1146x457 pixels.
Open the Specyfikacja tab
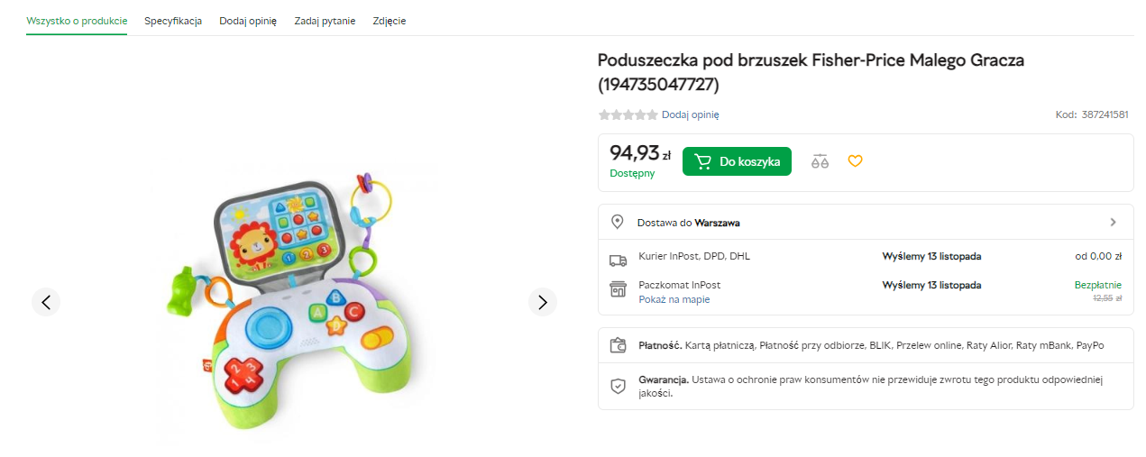click(x=173, y=21)
